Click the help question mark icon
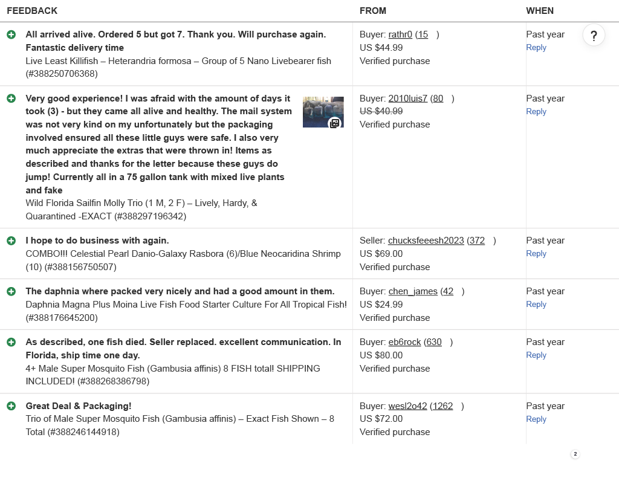Viewport: 619px width, 478px height. pyautogui.click(x=594, y=35)
